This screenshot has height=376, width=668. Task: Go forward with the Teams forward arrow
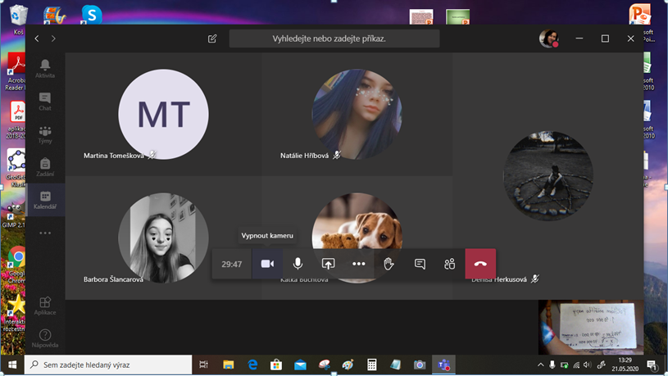[53, 39]
